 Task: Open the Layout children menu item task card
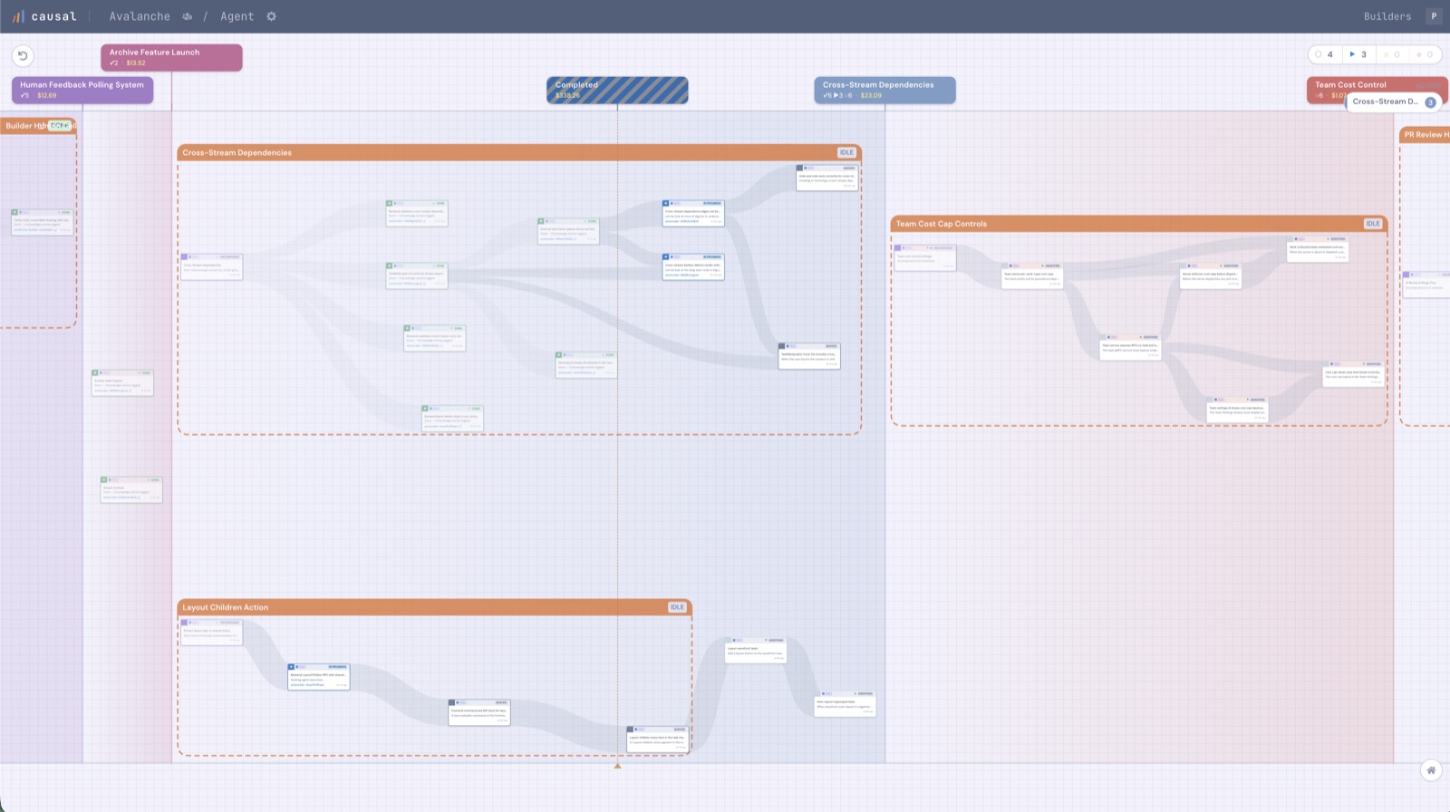click(658, 739)
